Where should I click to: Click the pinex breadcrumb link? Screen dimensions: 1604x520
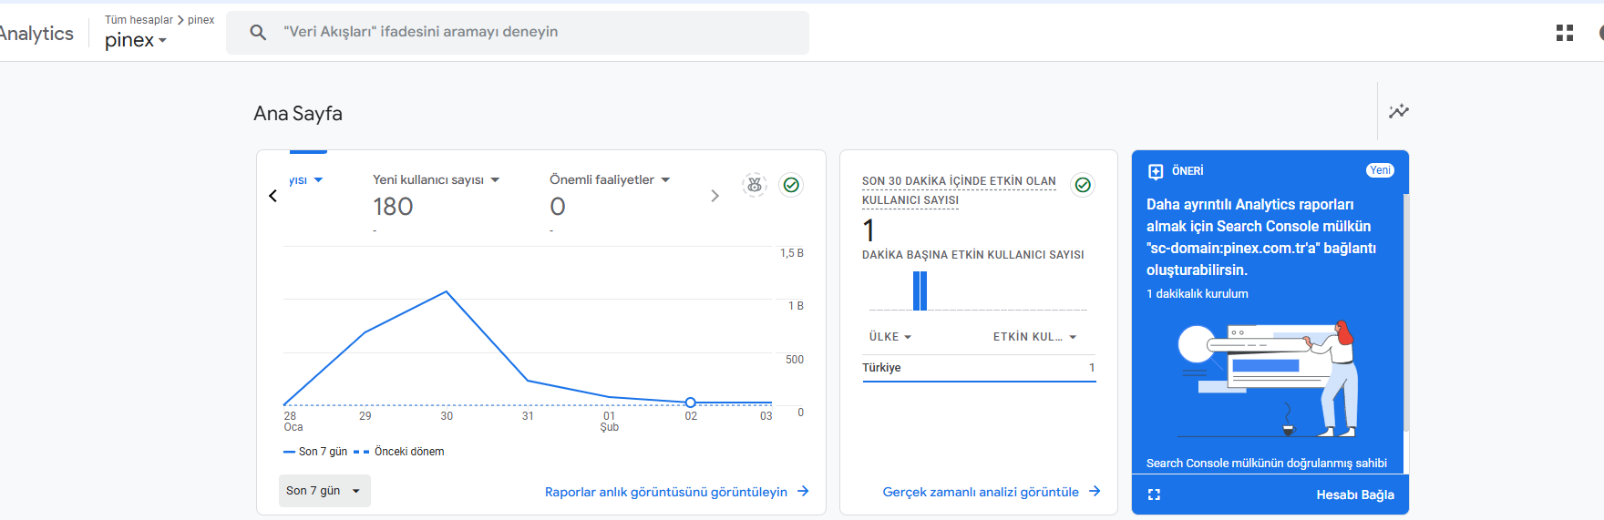coord(201,20)
